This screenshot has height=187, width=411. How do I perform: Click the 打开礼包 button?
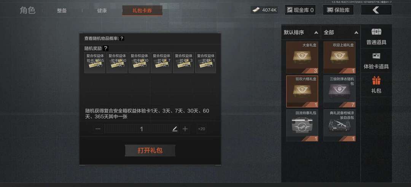tap(150, 150)
